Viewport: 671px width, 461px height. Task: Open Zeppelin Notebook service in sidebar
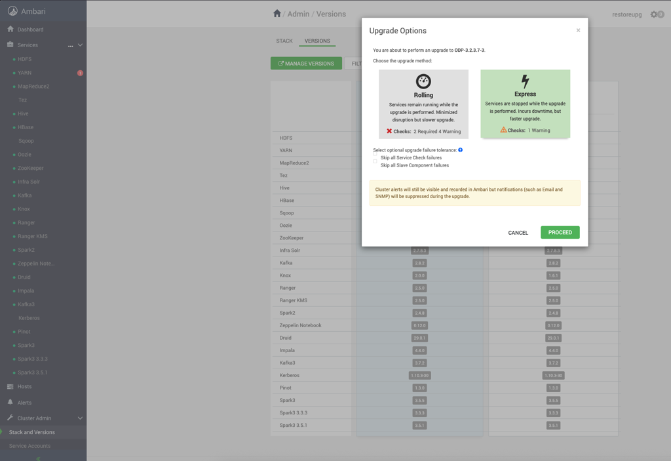[36, 264]
